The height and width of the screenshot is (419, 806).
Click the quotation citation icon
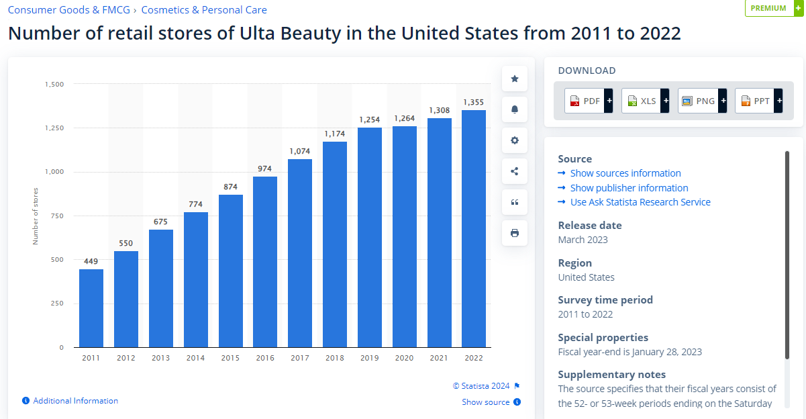(x=515, y=202)
